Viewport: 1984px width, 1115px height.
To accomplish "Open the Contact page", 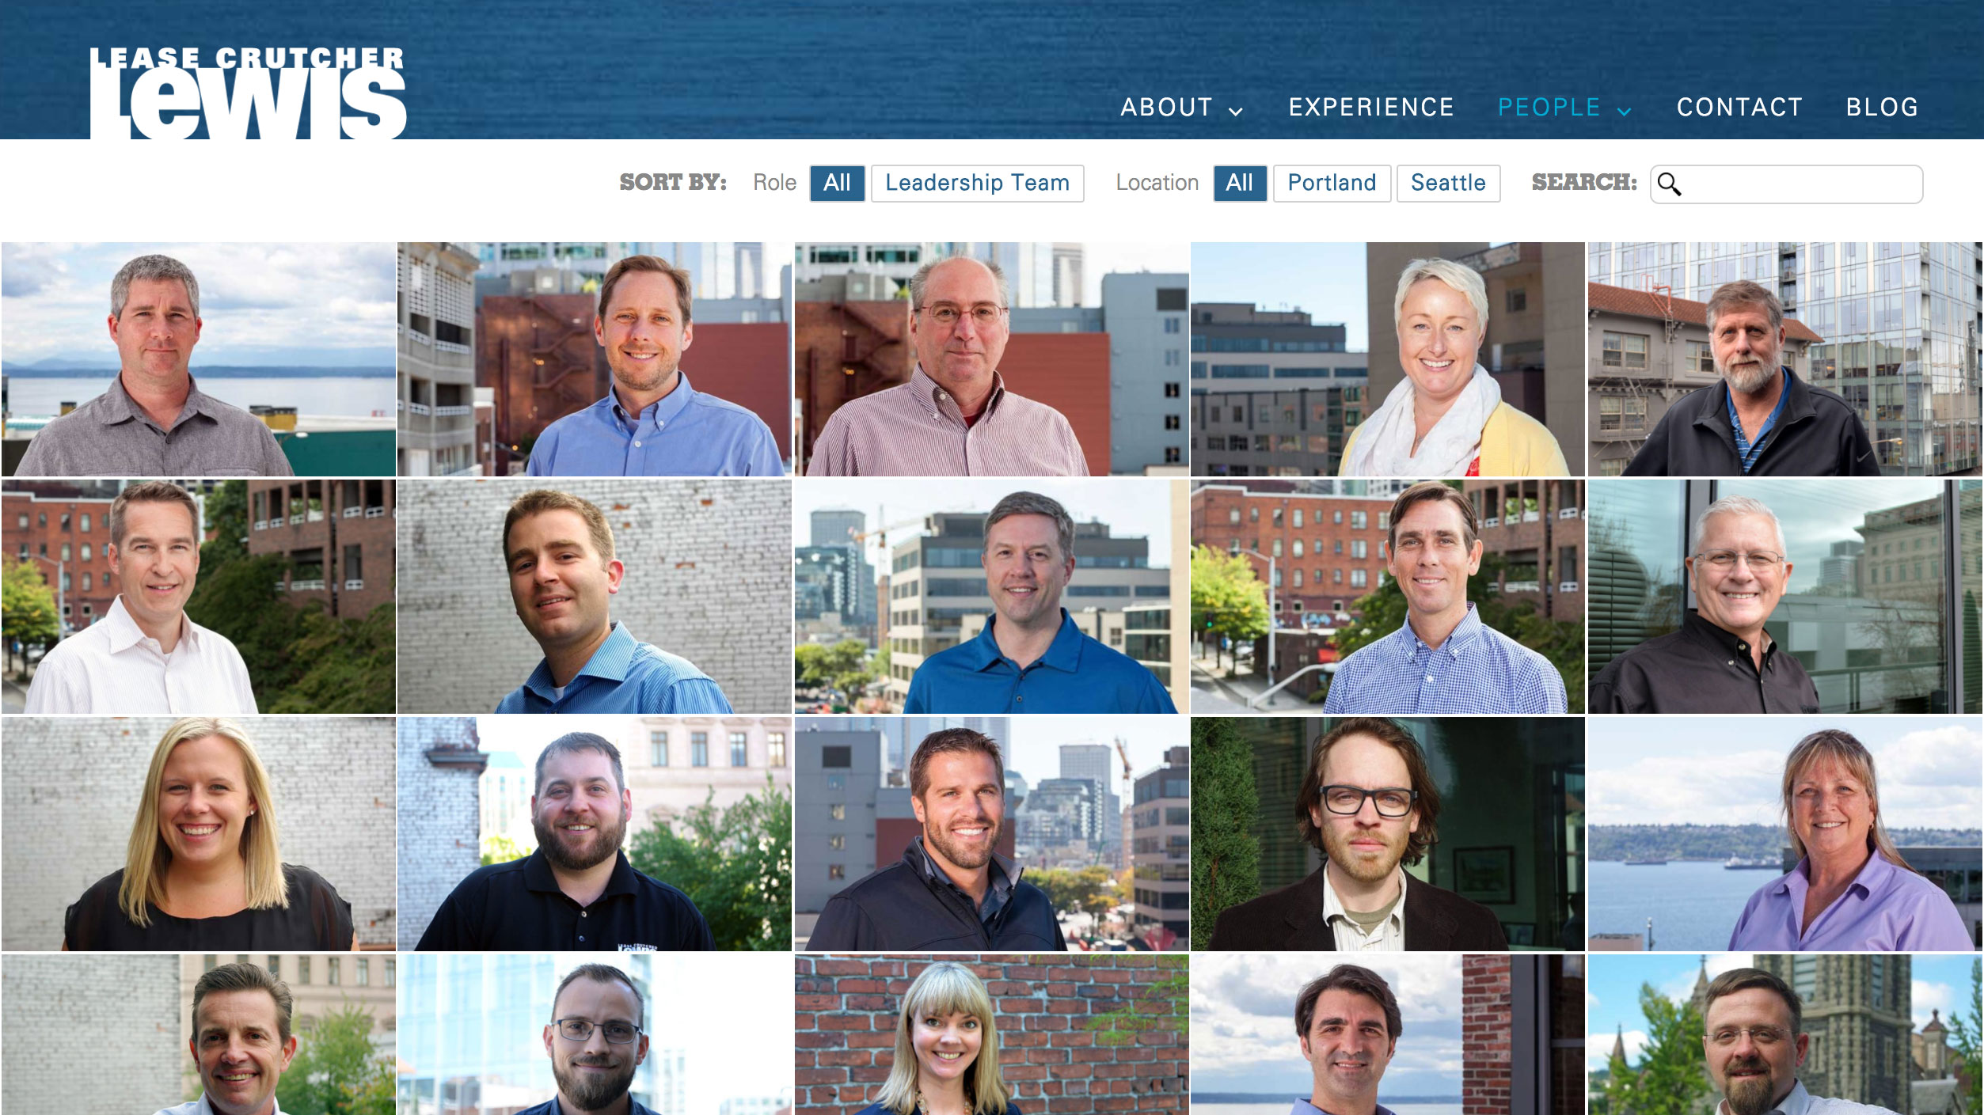I will pos(1739,108).
